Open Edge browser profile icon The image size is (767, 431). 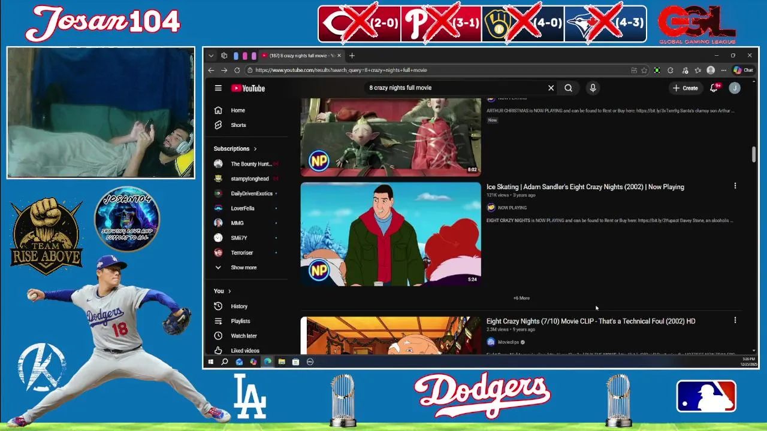(x=711, y=70)
